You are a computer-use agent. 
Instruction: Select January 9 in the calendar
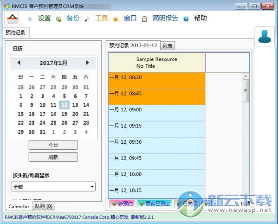click(x=32, y=105)
